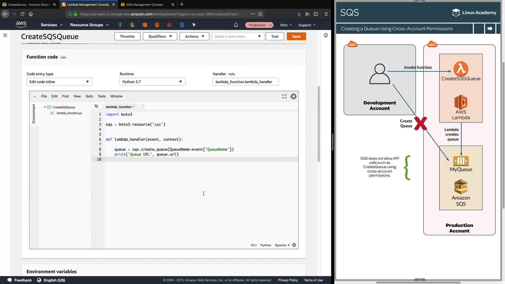The image size is (505, 284).
Task: Open the Runtime Python 3.7 dropdown
Action: pyautogui.click(x=152, y=82)
